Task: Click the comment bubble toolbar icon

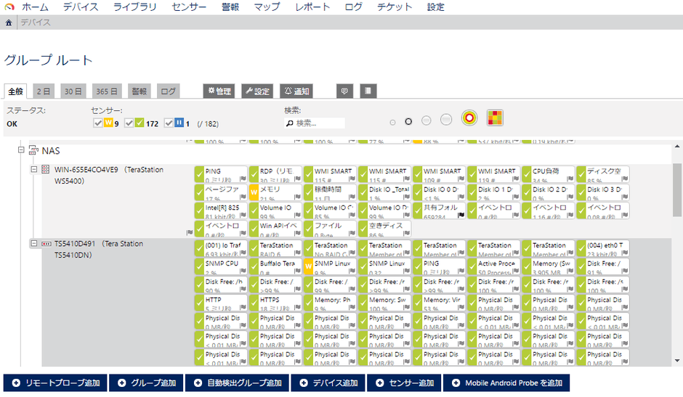Action: point(345,91)
